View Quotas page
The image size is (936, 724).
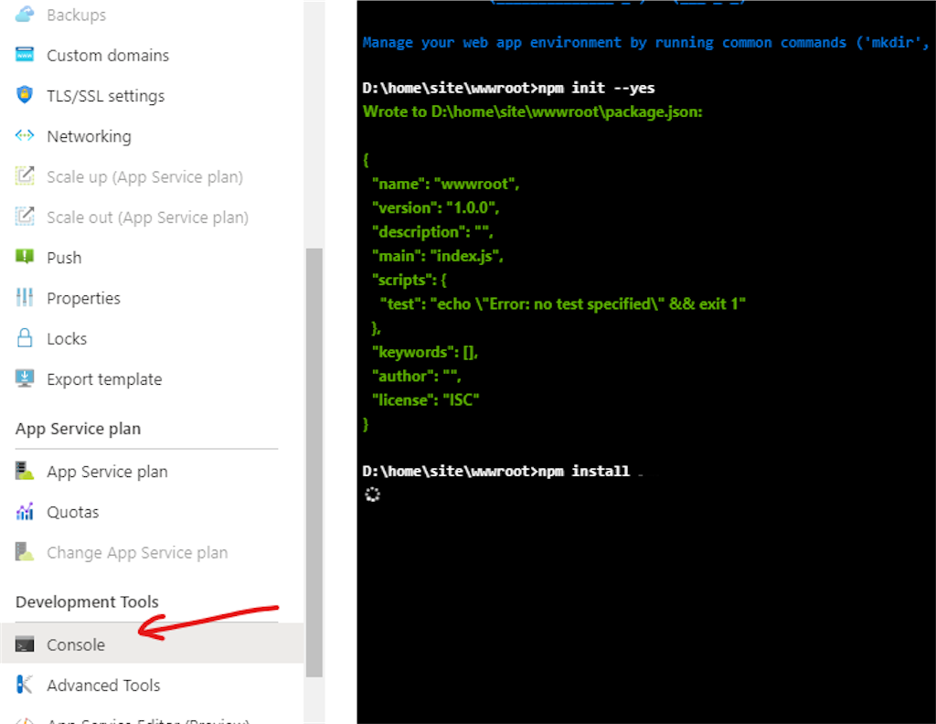[x=73, y=513]
